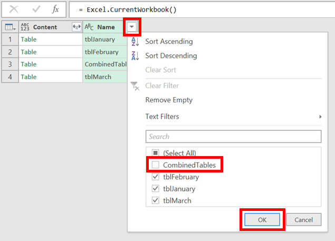
Task: Click the expand icon on the Content column
Action: [75, 27]
